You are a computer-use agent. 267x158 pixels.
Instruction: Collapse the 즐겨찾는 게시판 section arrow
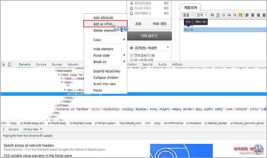(x=168, y=47)
